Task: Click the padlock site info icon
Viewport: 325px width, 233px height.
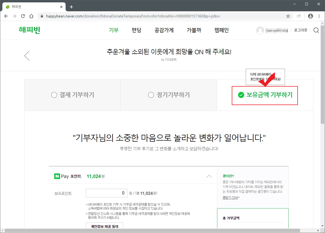Action: coord(42,16)
